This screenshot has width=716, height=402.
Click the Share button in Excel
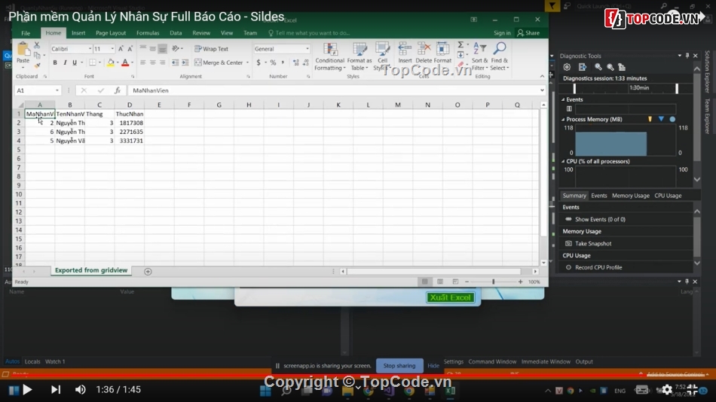click(528, 33)
